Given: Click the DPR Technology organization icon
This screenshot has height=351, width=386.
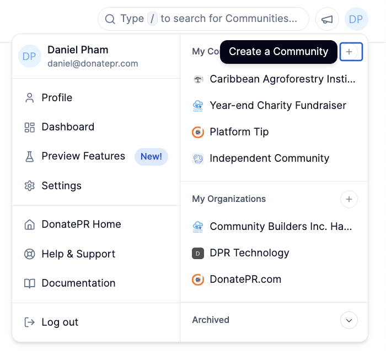Looking at the screenshot, I should click(198, 253).
